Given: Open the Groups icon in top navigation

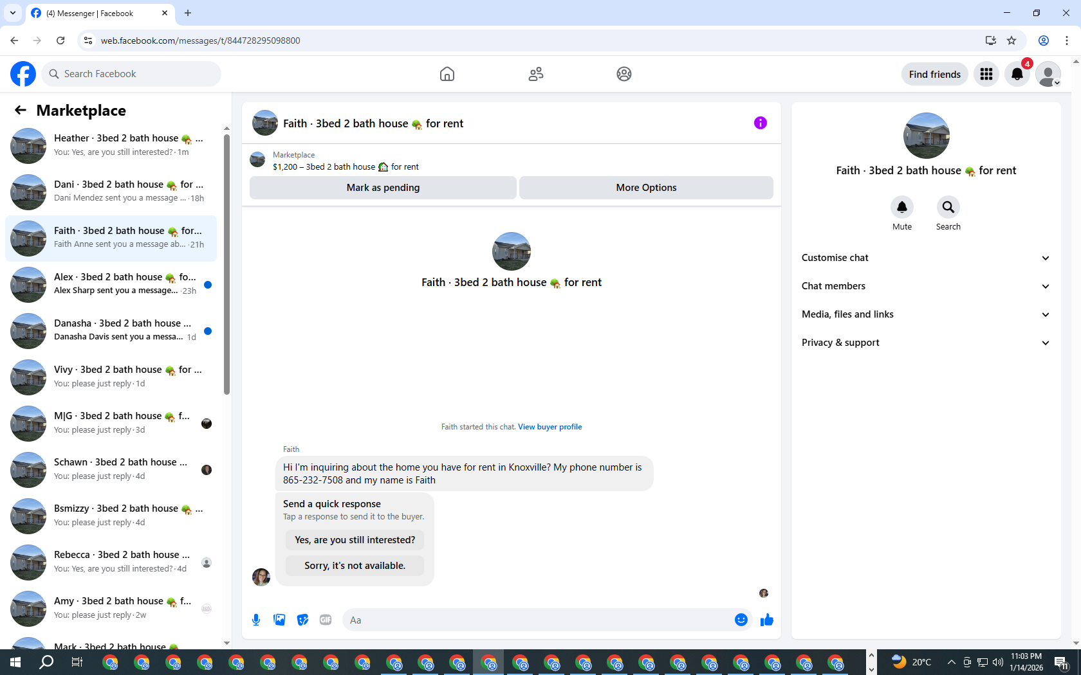Looking at the screenshot, I should [624, 74].
